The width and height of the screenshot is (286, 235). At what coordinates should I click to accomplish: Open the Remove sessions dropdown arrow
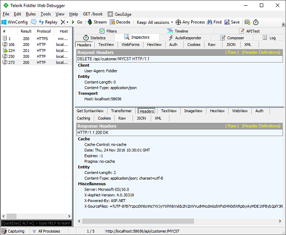coord(67,22)
